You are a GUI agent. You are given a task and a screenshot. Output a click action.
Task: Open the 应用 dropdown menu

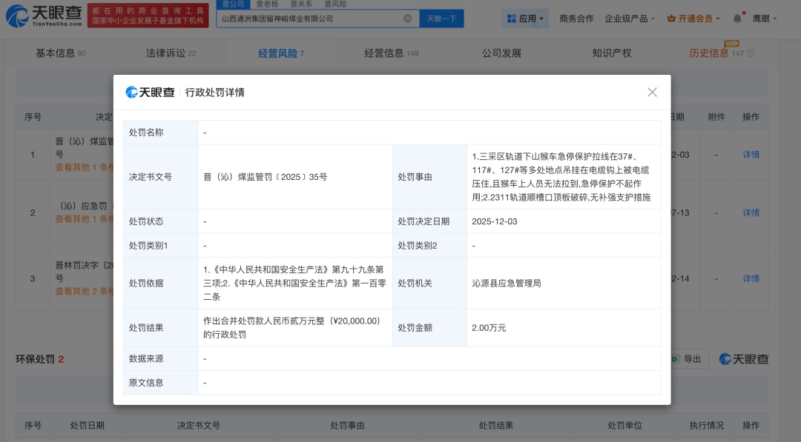click(524, 19)
